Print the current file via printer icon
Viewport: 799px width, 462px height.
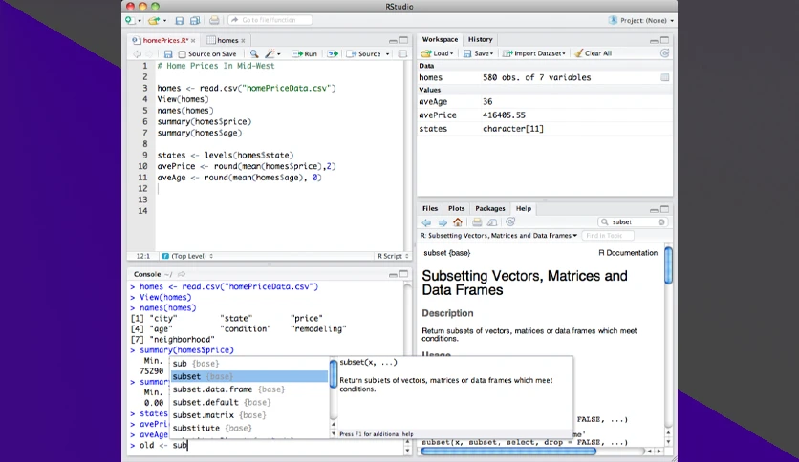tap(214, 20)
